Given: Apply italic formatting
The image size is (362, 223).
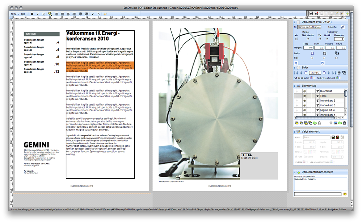Looking at the screenshot, I should pyautogui.click(x=38, y=14).
